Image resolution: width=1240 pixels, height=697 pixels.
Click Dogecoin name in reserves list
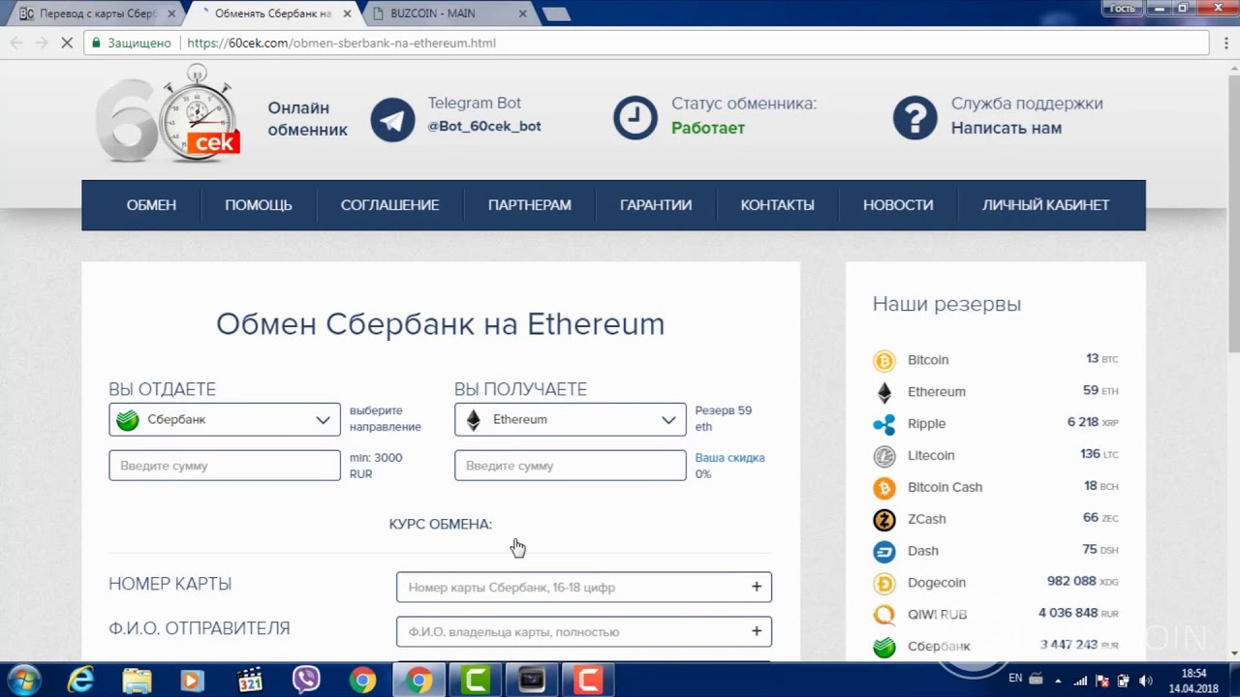point(937,583)
